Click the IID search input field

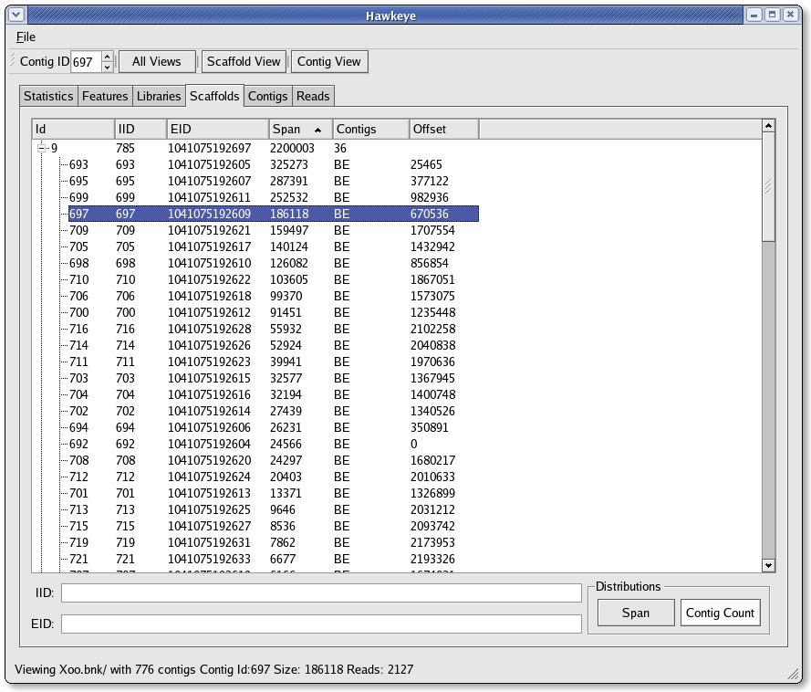(321, 592)
